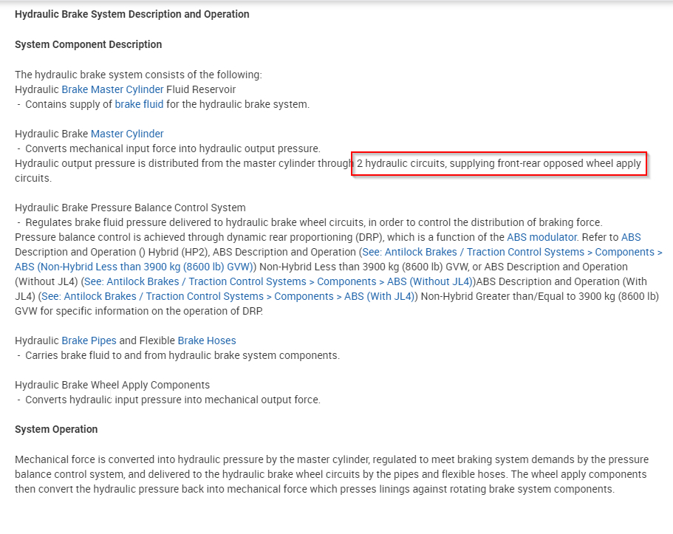673x534 pixels.
Task: Click the Brake Pipes link
Action: coord(89,340)
